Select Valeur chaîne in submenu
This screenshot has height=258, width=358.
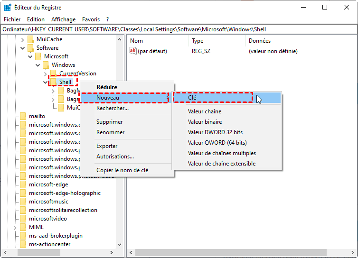[227, 111]
